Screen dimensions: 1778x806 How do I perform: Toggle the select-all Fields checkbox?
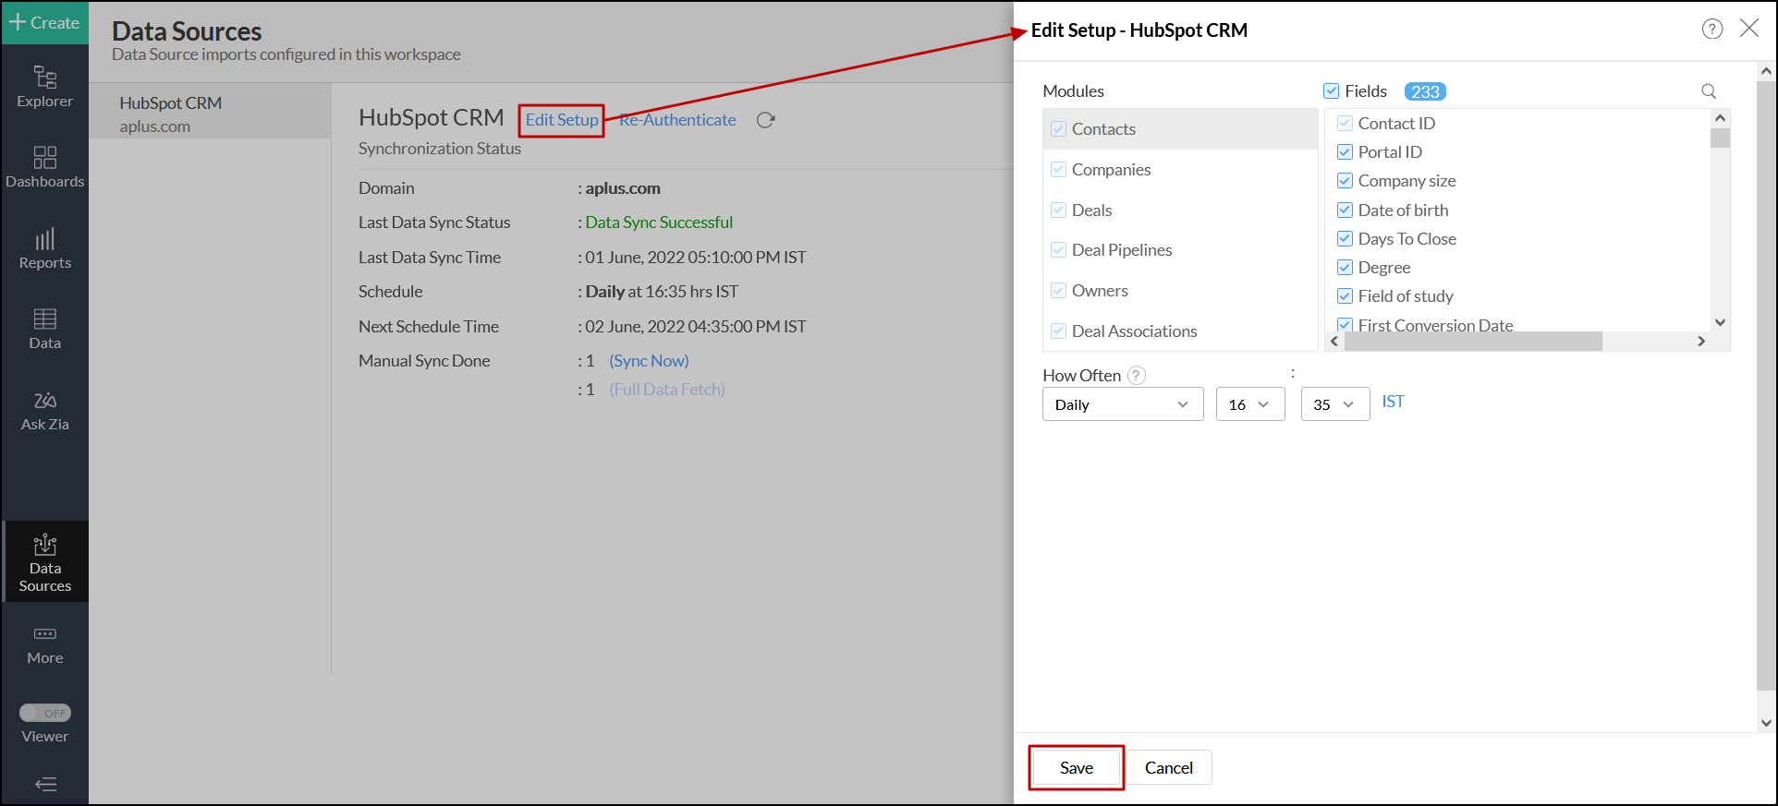[x=1331, y=91]
